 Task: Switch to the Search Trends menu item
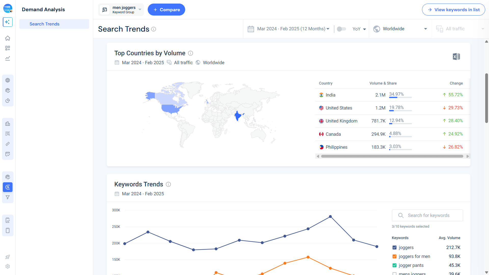(x=44, y=24)
